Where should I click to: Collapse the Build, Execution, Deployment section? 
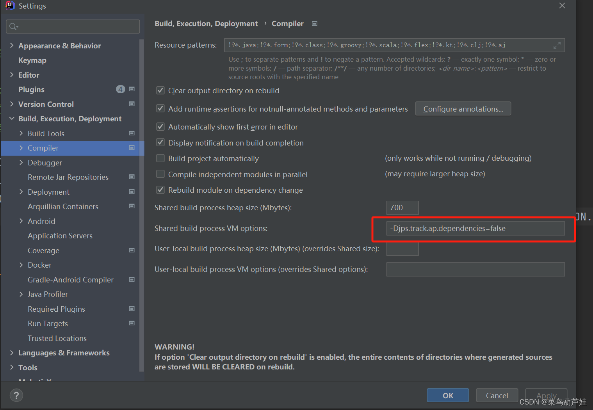point(11,119)
